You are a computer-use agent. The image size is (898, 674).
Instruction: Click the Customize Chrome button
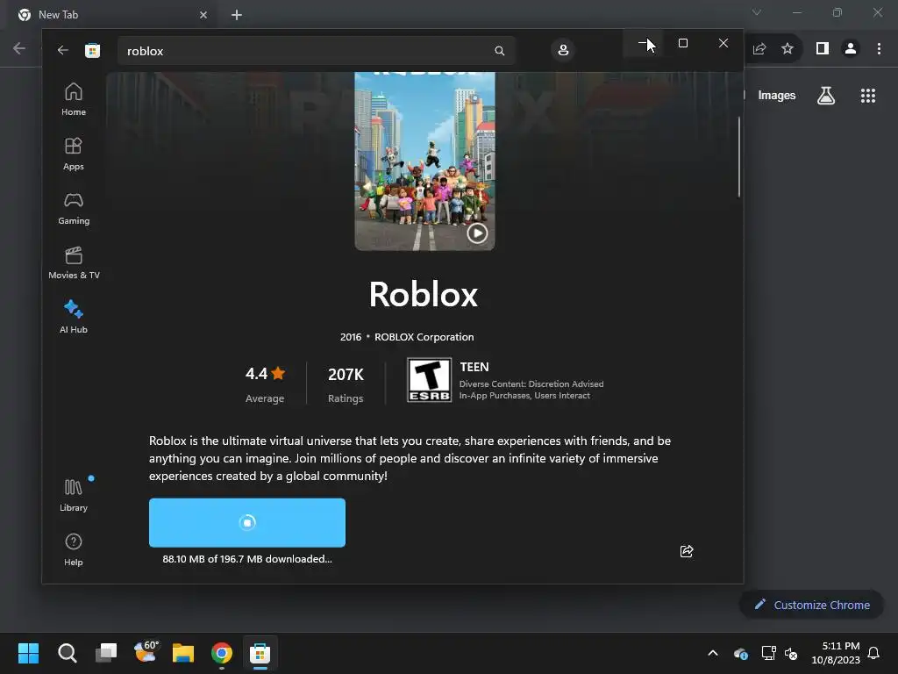pyautogui.click(x=811, y=605)
